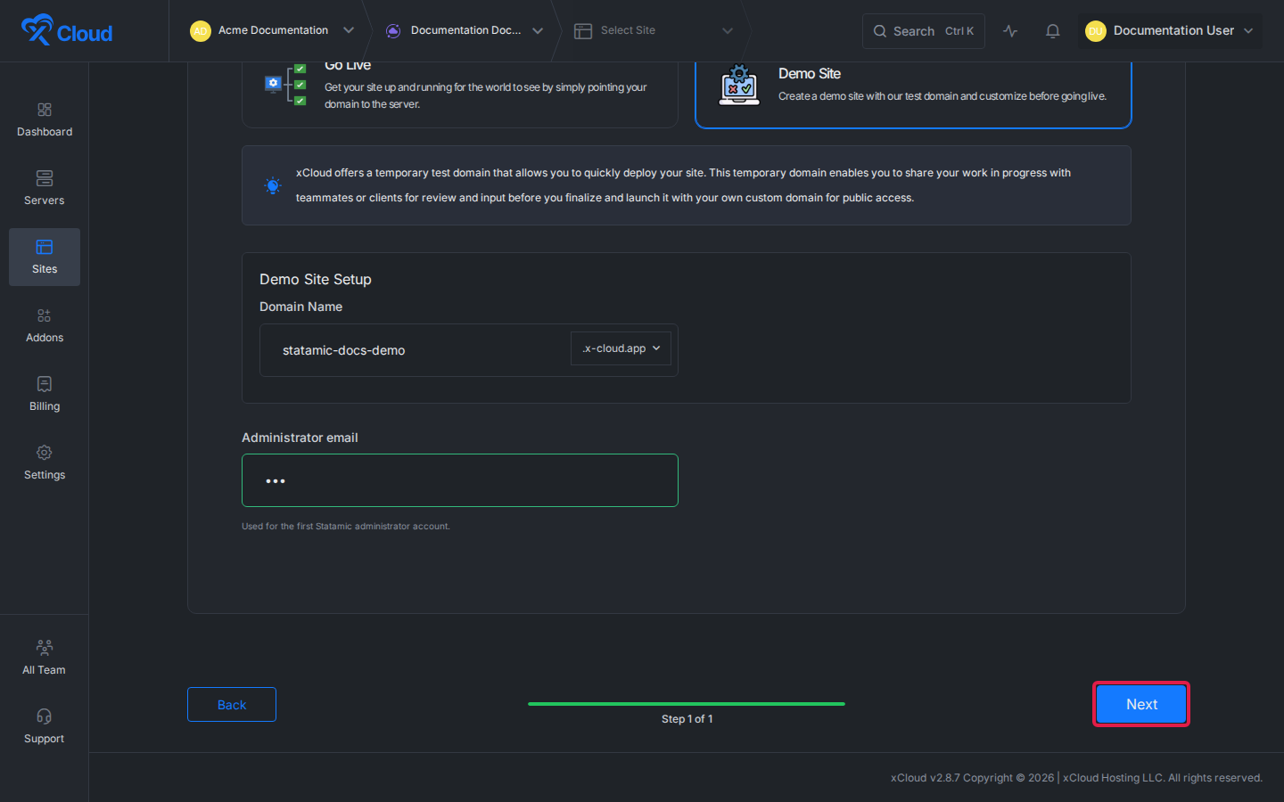Click the Acme Documentation AD avatar
Viewport: 1284px width, 802px height.
[201, 31]
